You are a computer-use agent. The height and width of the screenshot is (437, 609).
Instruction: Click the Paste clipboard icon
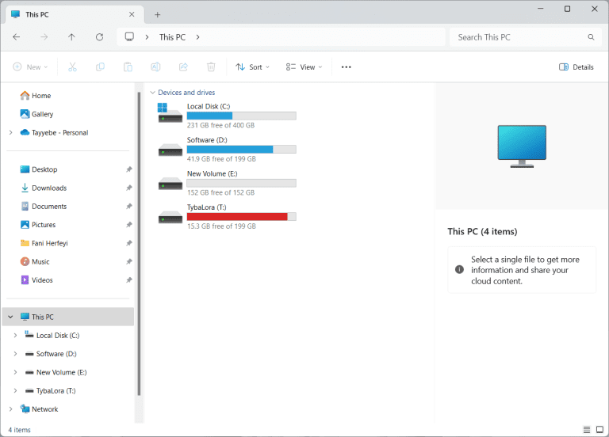(x=128, y=67)
